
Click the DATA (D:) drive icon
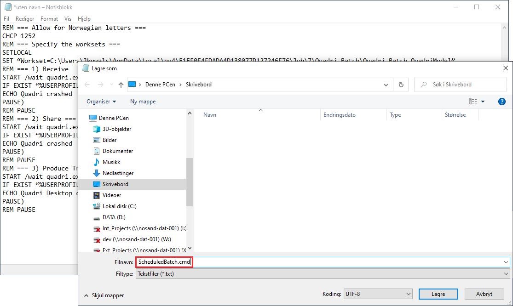(x=97, y=218)
